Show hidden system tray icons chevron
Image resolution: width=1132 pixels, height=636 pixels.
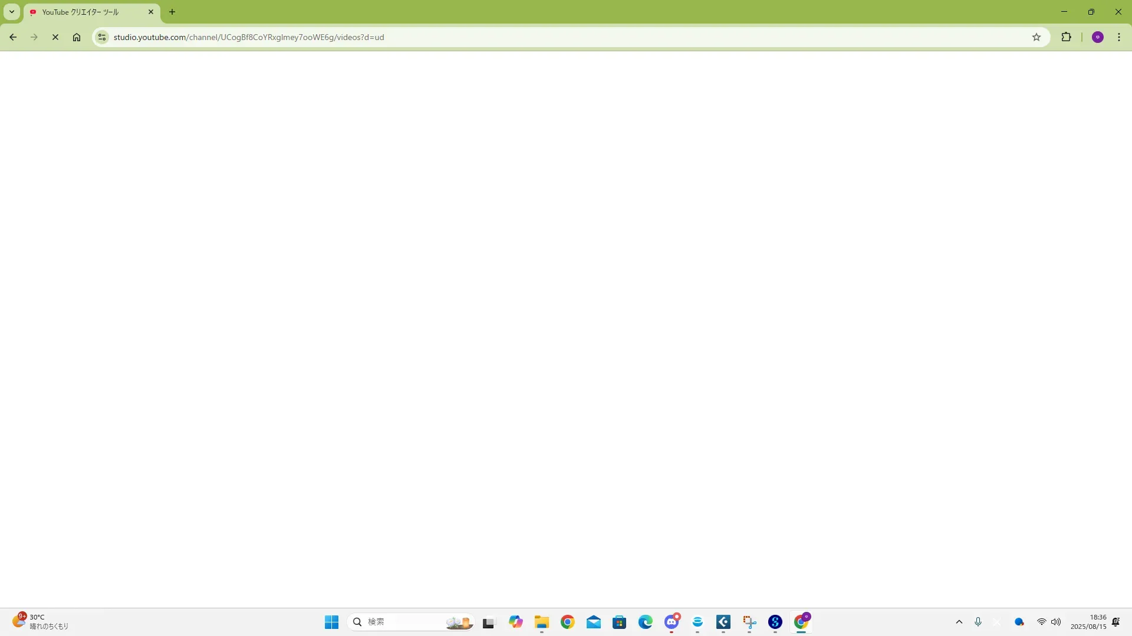click(x=959, y=622)
